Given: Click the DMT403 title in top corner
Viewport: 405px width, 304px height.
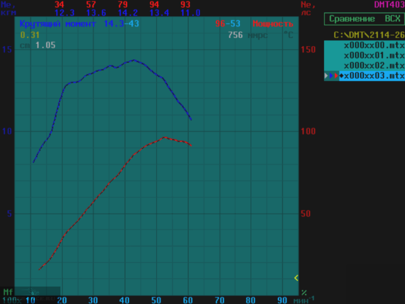Looking at the screenshot, I should 389,4.
